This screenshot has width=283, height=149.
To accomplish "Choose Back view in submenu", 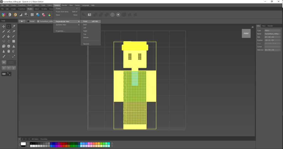I will 91,24.
